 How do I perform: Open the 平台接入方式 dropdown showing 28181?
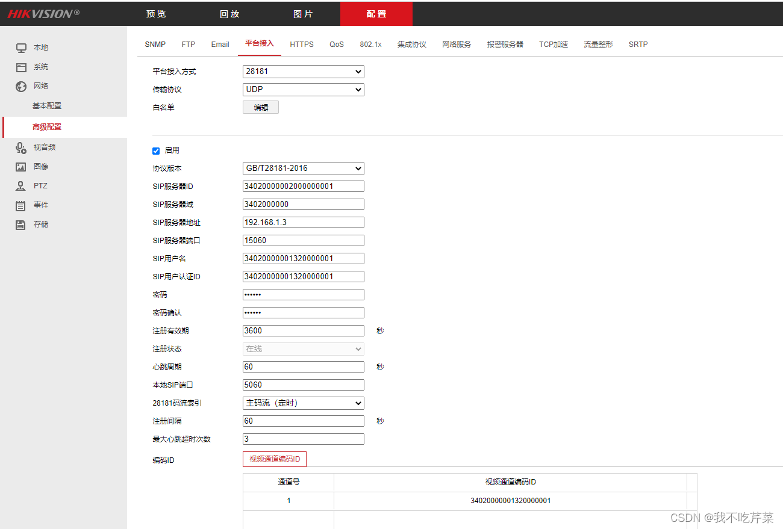304,72
